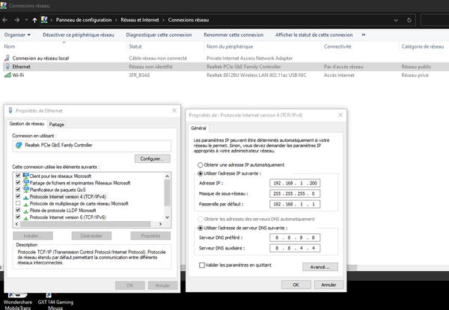This screenshot has height=310, width=449.
Task: Click the forward navigation arrow
Action: tap(17, 20)
